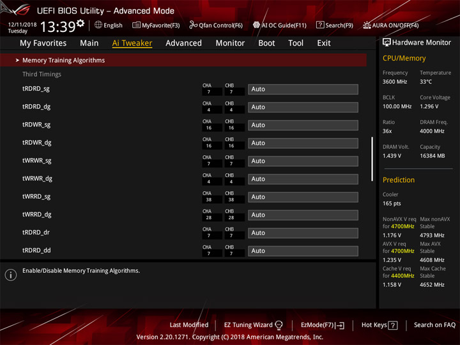This screenshot has width=460, height=345.
Task: Open MyFavorite(F3)
Action: tap(156, 25)
